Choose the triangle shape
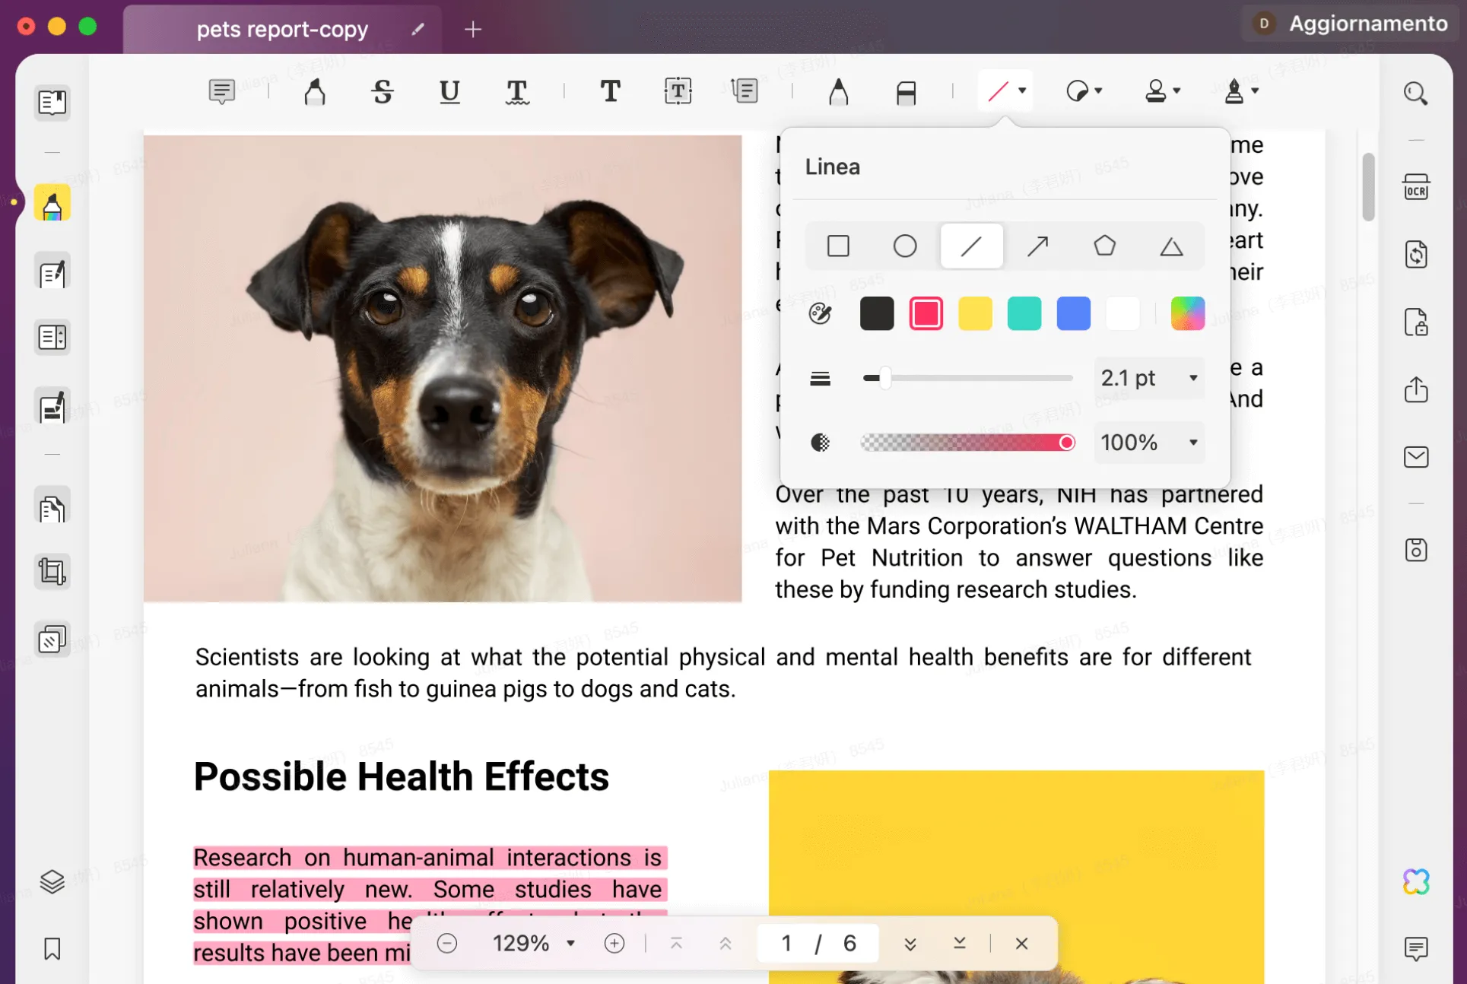Image resolution: width=1467 pixels, height=984 pixels. (x=1171, y=246)
